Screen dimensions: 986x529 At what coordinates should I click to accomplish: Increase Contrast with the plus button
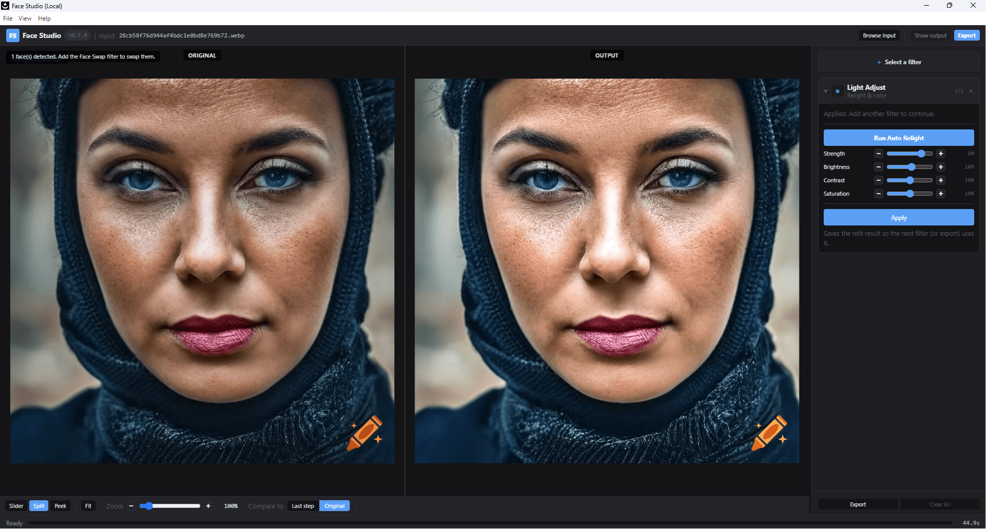point(941,180)
